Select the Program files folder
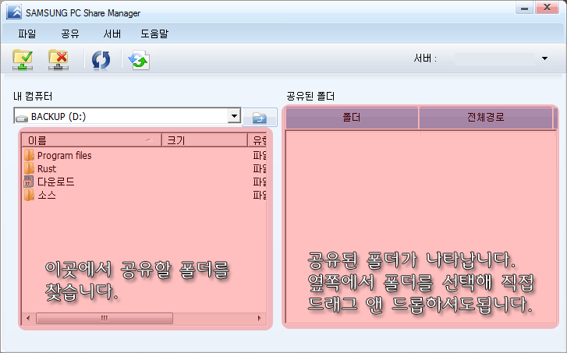 [65, 156]
